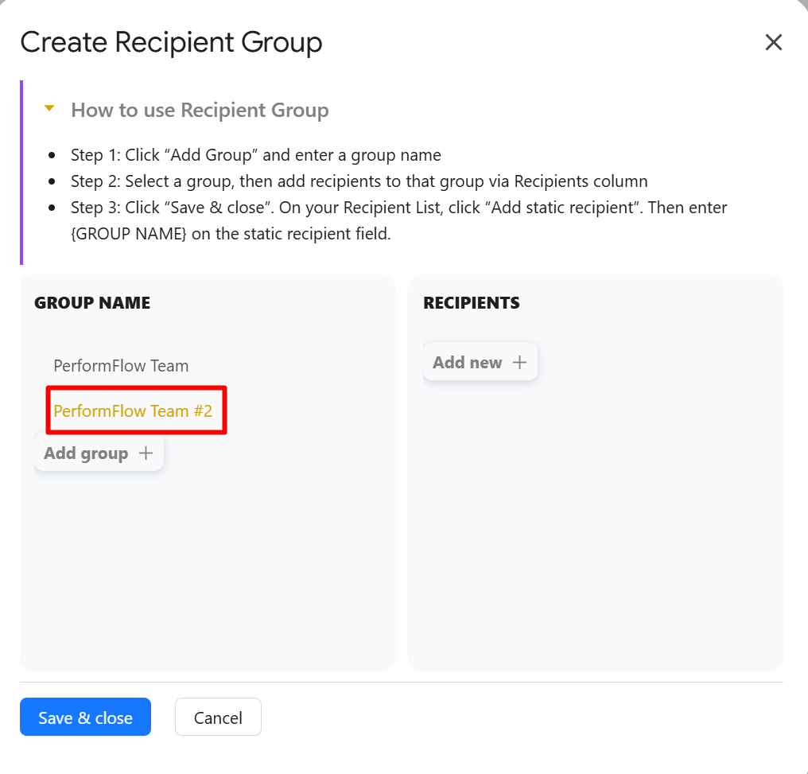Click the Add new recipient button

480,362
